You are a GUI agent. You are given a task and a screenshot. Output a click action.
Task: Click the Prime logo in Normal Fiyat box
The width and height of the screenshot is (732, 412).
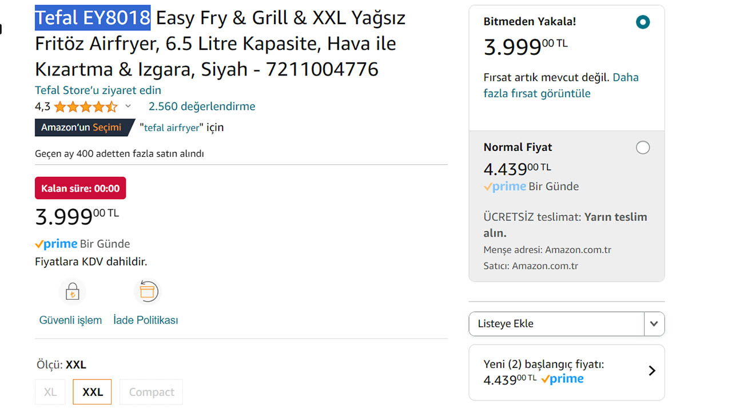tap(505, 186)
